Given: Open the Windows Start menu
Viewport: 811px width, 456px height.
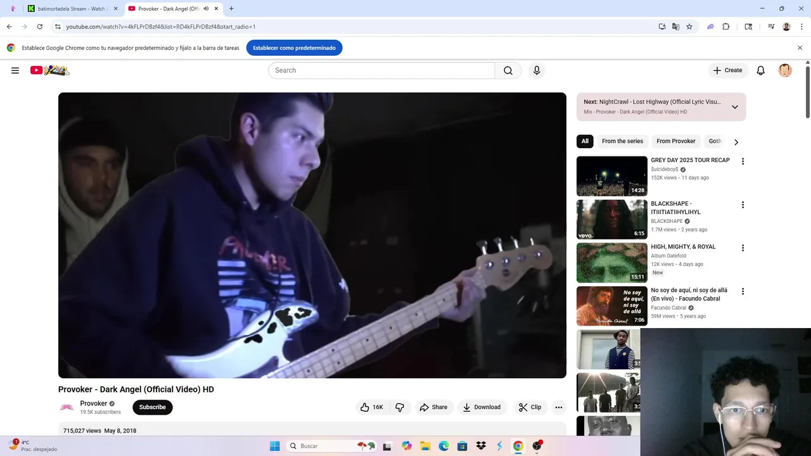Looking at the screenshot, I should [274, 446].
